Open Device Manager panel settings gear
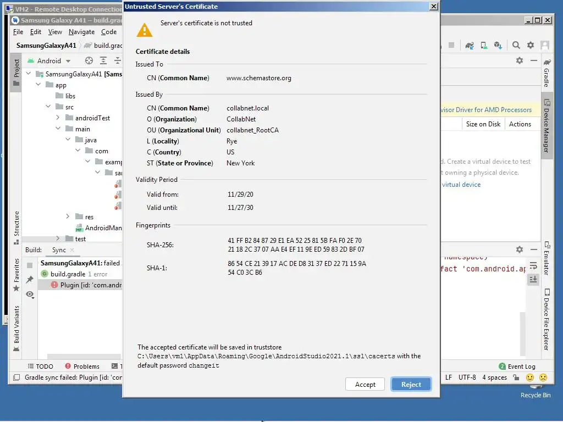This screenshot has height=422, width=563. pyautogui.click(x=519, y=60)
